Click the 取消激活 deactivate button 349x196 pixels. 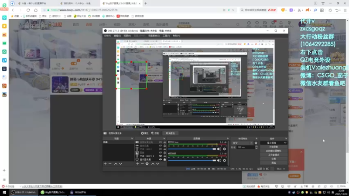pos(170,133)
